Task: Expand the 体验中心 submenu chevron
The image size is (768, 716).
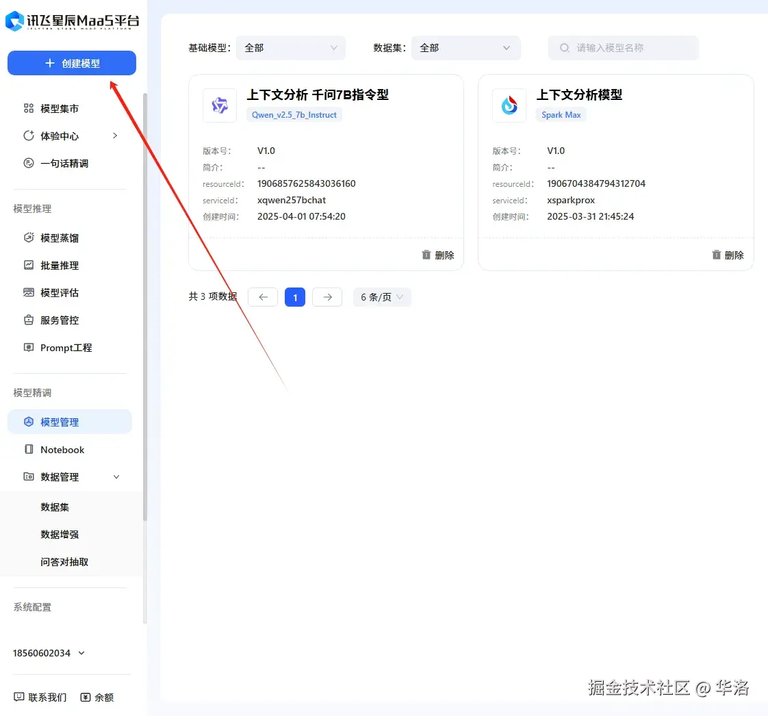Action: point(115,136)
